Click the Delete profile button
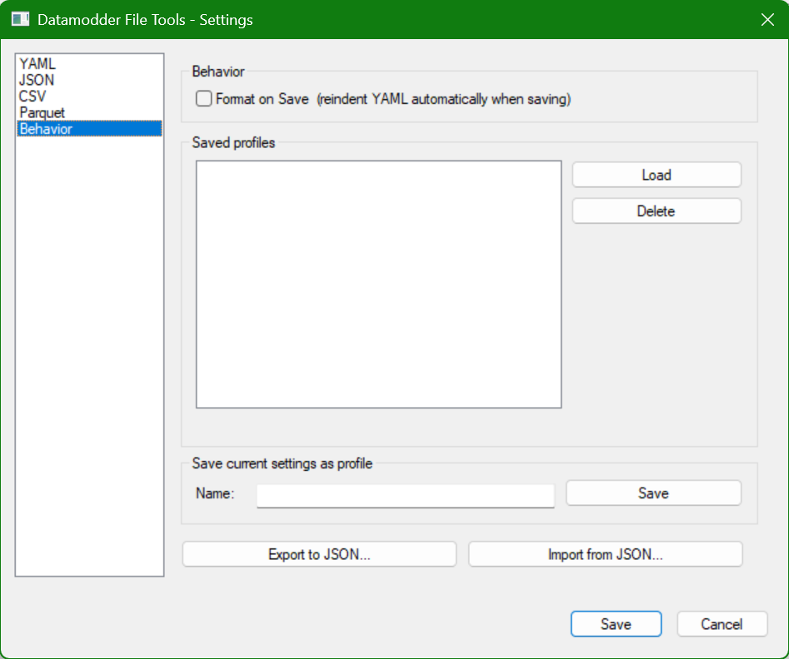The image size is (789, 659). (657, 211)
